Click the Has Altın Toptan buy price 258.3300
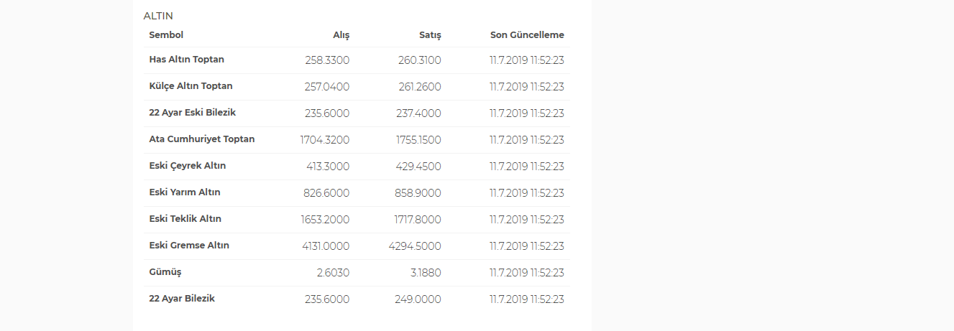Image resolution: width=954 pixels, height=331 pixels. click(x=327, y=60)
